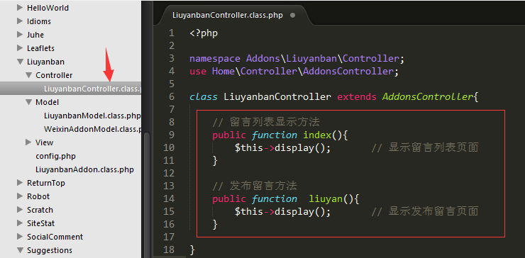Expand the View subfolder arrow
Image resolution: width=525 pixels, height=258 pixels.
point(28,142)
